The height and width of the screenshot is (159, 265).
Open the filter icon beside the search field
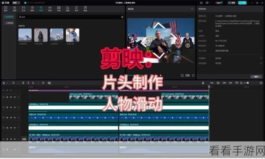tap(122, 17)
